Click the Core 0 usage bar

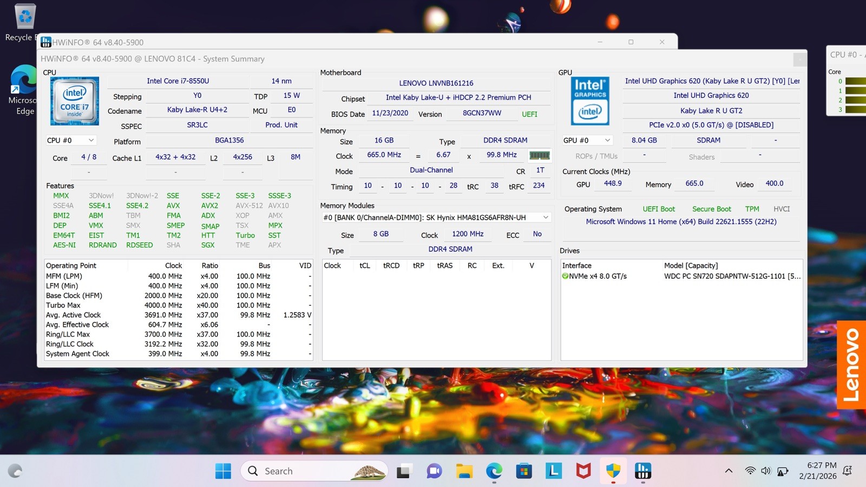pyautogui.click(x=856, y=81)
